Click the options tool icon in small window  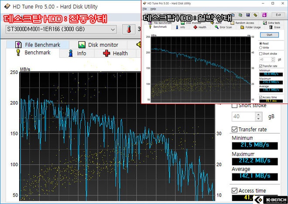pos(255,15)
